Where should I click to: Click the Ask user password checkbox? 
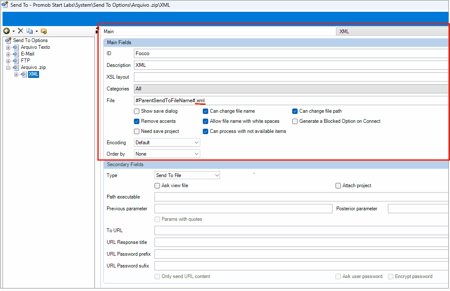338,277
